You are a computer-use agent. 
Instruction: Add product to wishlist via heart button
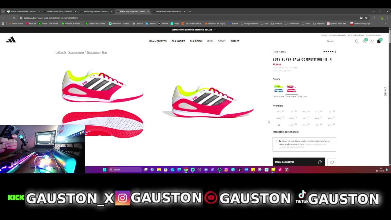coord(332,162)
